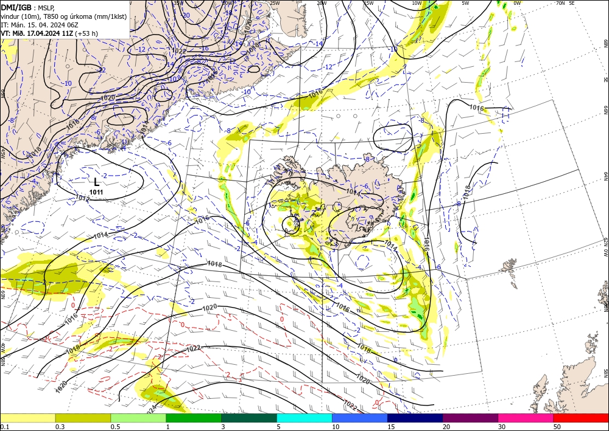Click the 'L' low pressure marker
Viewport: 609px width, 431px height.
pyautogui.click(x=96, y=182)
